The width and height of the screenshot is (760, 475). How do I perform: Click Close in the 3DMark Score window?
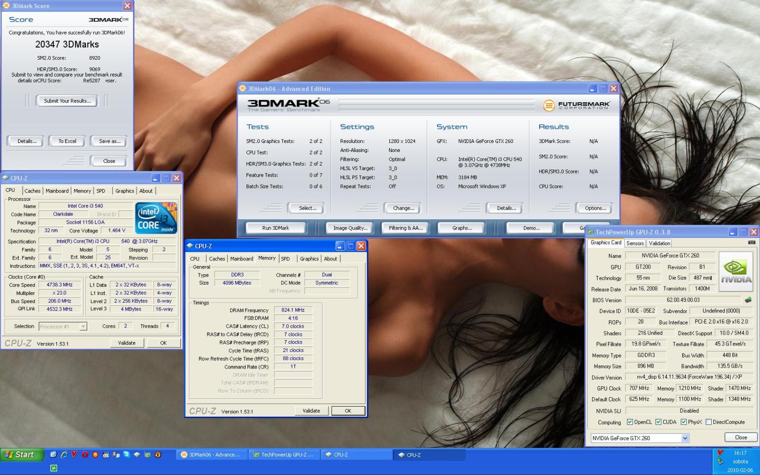(x=109, y=161)
